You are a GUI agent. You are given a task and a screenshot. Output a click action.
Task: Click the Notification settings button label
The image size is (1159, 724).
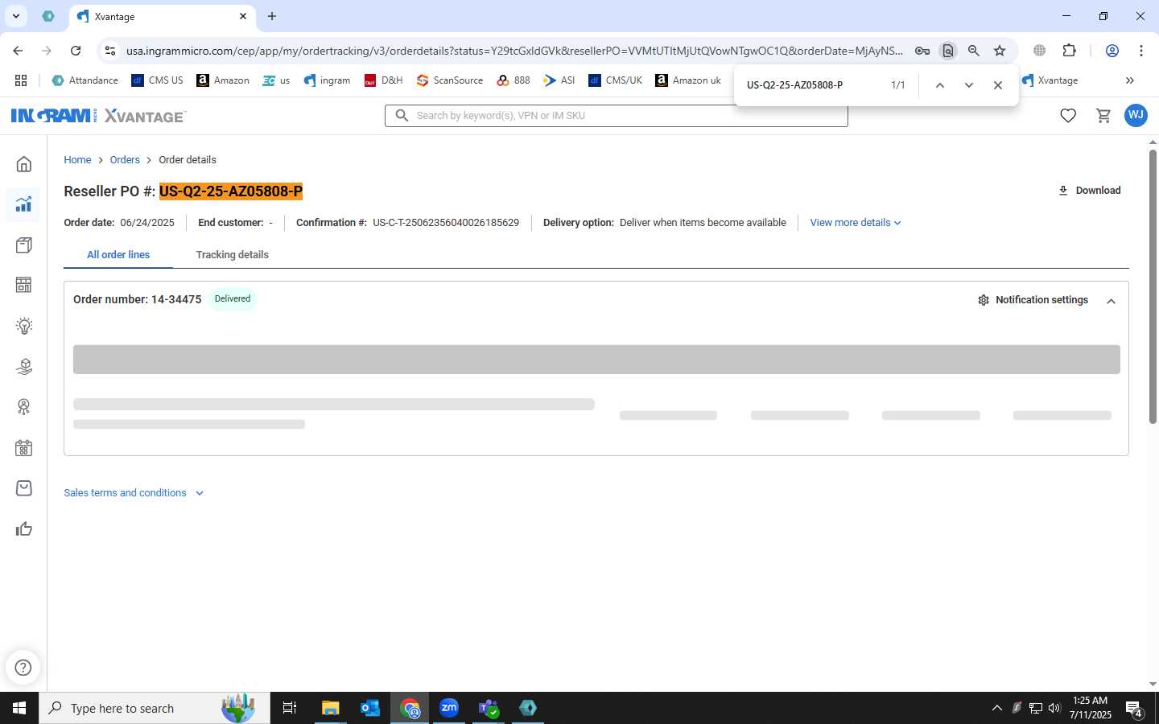[1041, 300]
